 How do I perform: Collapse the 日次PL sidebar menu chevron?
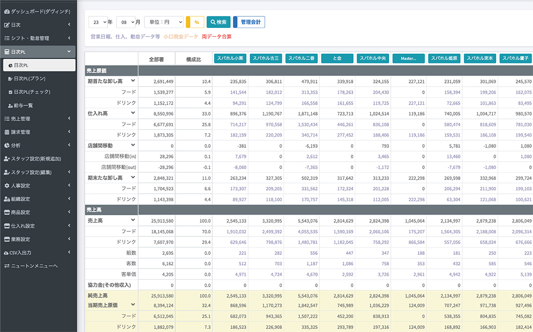[x=69, y=52]
